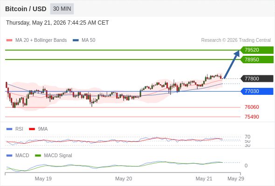This screenshot has height=186, width=275.
Task: Click the 75490 red support label
Action: (252, 117)
